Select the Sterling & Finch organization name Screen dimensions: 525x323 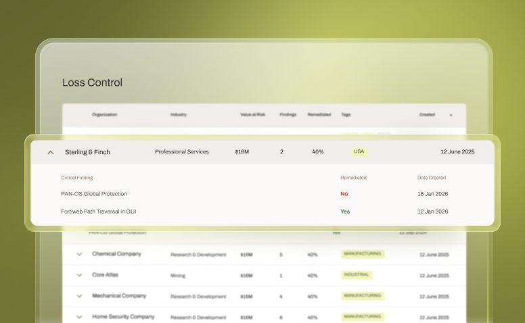[87, 152]
